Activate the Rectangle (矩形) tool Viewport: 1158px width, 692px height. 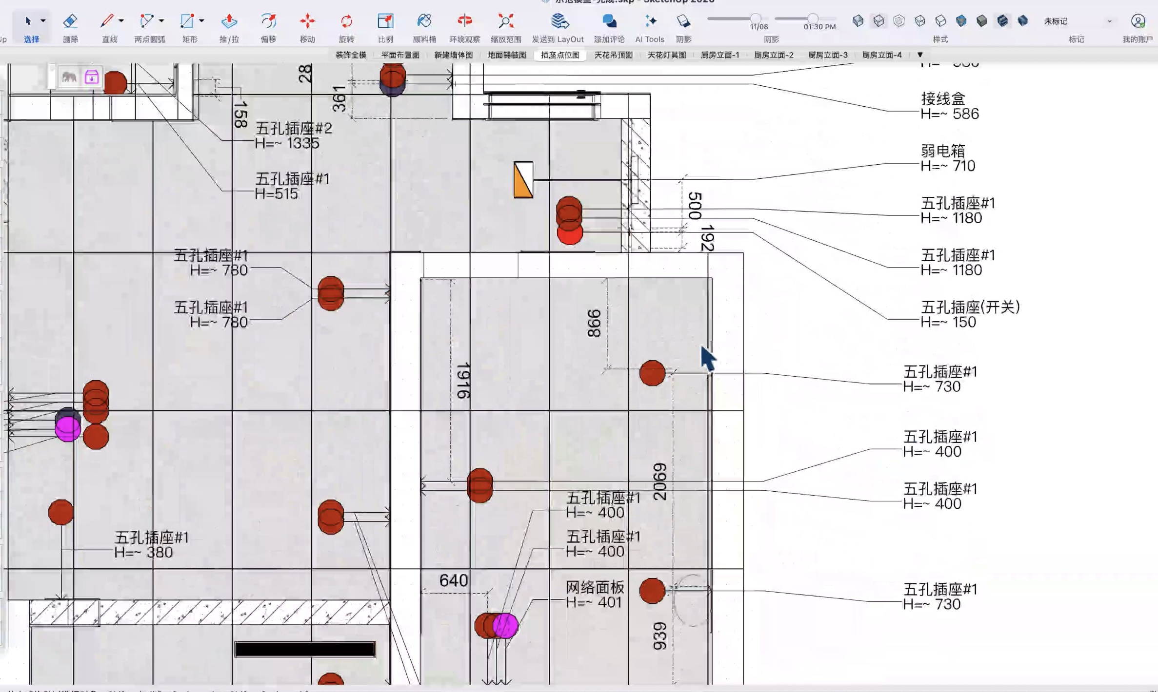pyautogui.click(x=187, y=21)
